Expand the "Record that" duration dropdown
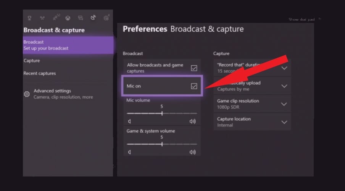 pyautogui.click(x=284, y=68)
